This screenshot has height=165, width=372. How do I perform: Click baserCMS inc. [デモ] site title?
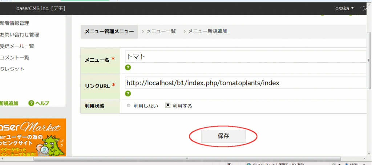pyautogui.click(x=41, y=9)
